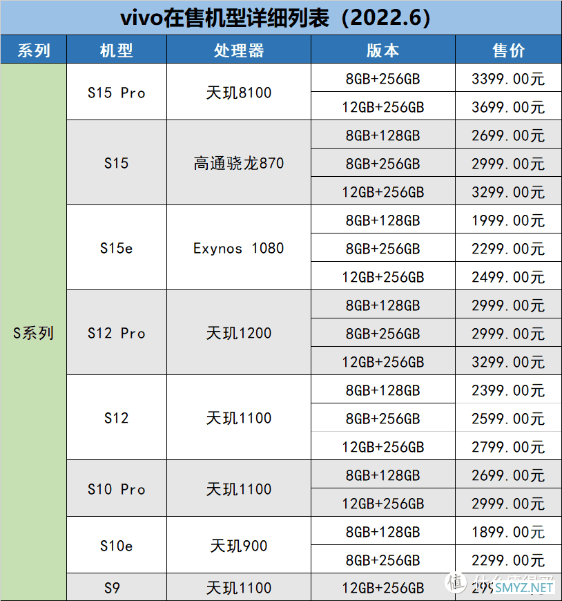Click the S系列 series cell
Screen dimensions: 562x601
click(33, 332)
